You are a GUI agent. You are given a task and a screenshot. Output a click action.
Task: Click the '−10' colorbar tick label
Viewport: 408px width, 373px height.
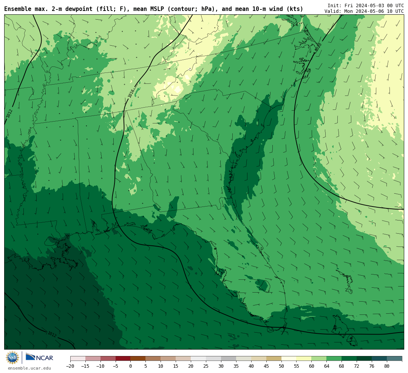(x=100, y=366)
